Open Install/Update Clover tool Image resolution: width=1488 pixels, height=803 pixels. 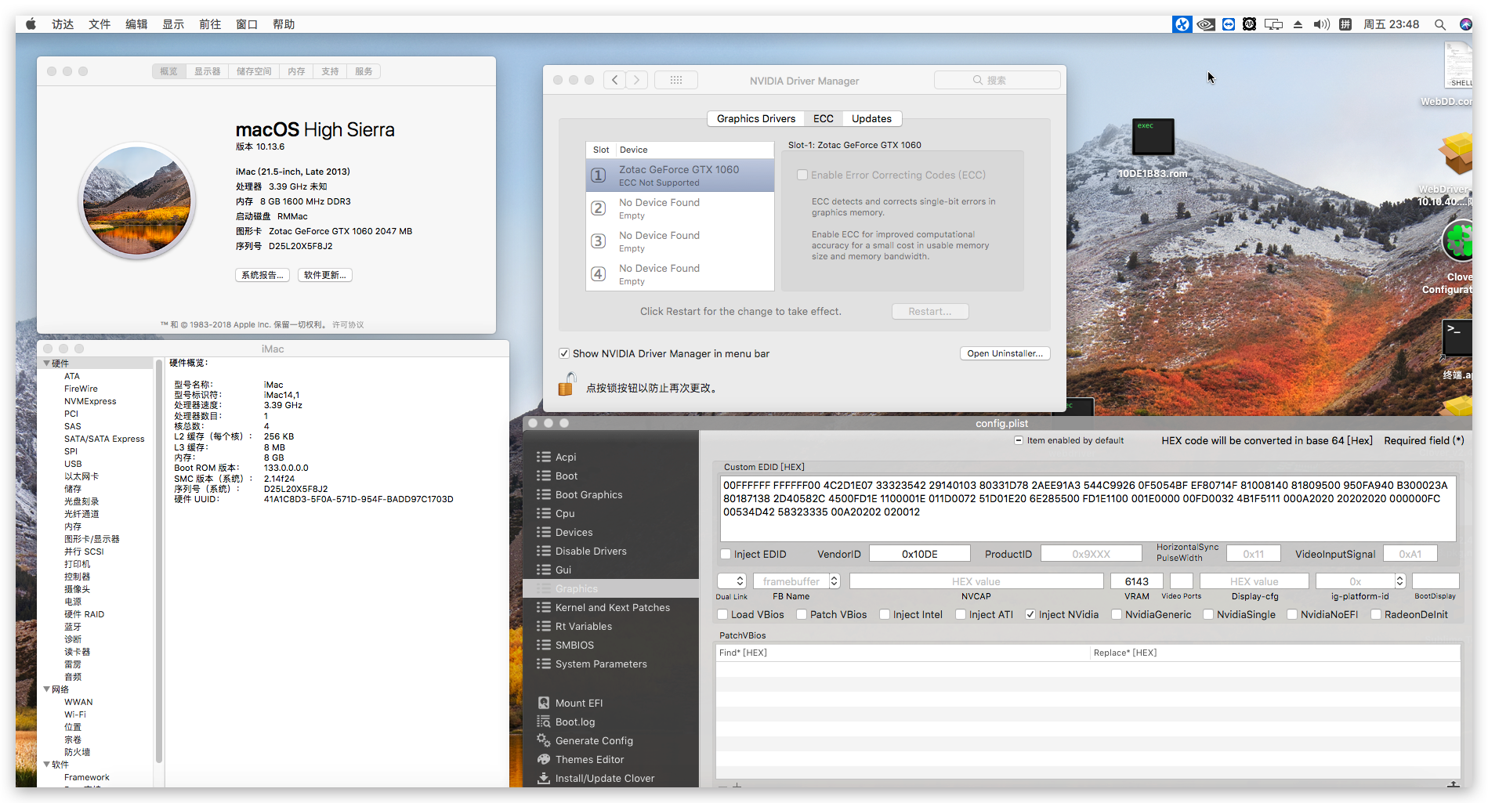604,778
